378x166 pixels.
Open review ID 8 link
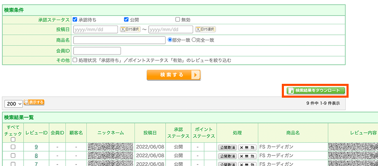point(36,156)
